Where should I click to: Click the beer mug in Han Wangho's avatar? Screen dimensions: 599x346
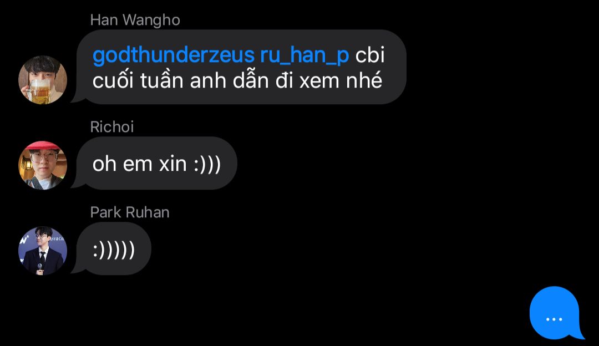point(39,92)
